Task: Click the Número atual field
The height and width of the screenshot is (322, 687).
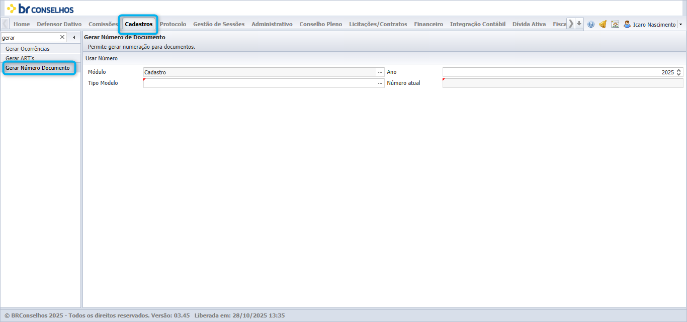Action: [x=563, y=83]
